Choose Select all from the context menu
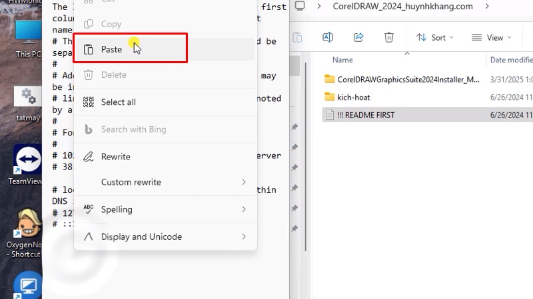The image size is (533, 299). click(118, 102)
